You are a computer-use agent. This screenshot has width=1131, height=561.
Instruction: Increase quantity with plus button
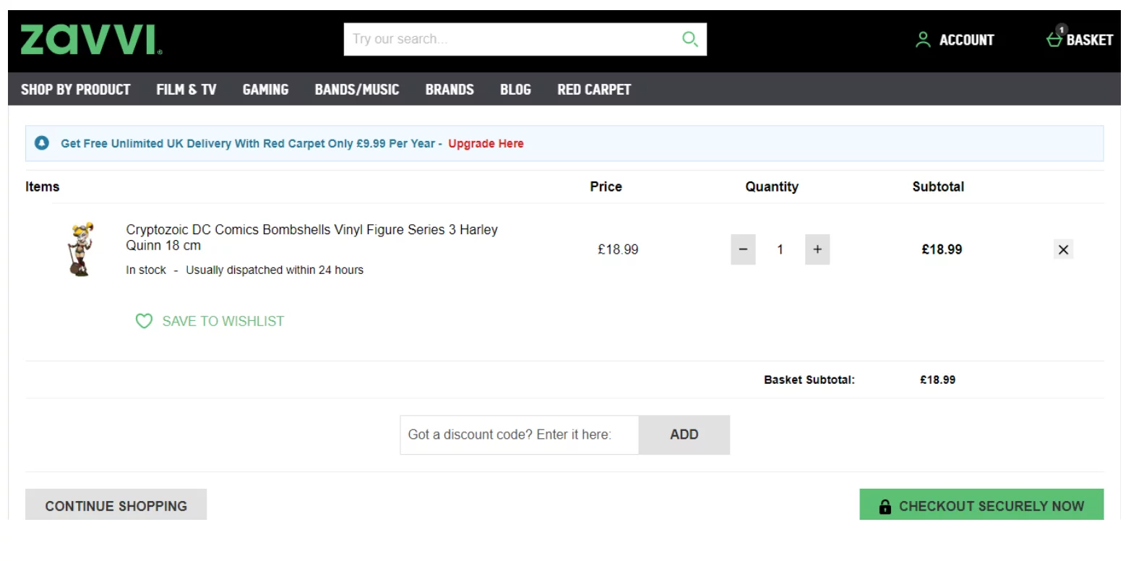click(817, 249)
